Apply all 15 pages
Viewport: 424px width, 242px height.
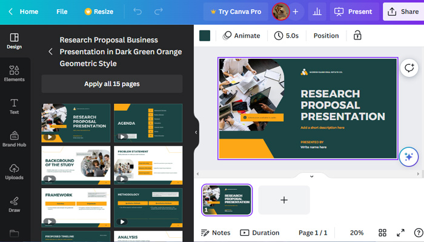click(112, 84)
